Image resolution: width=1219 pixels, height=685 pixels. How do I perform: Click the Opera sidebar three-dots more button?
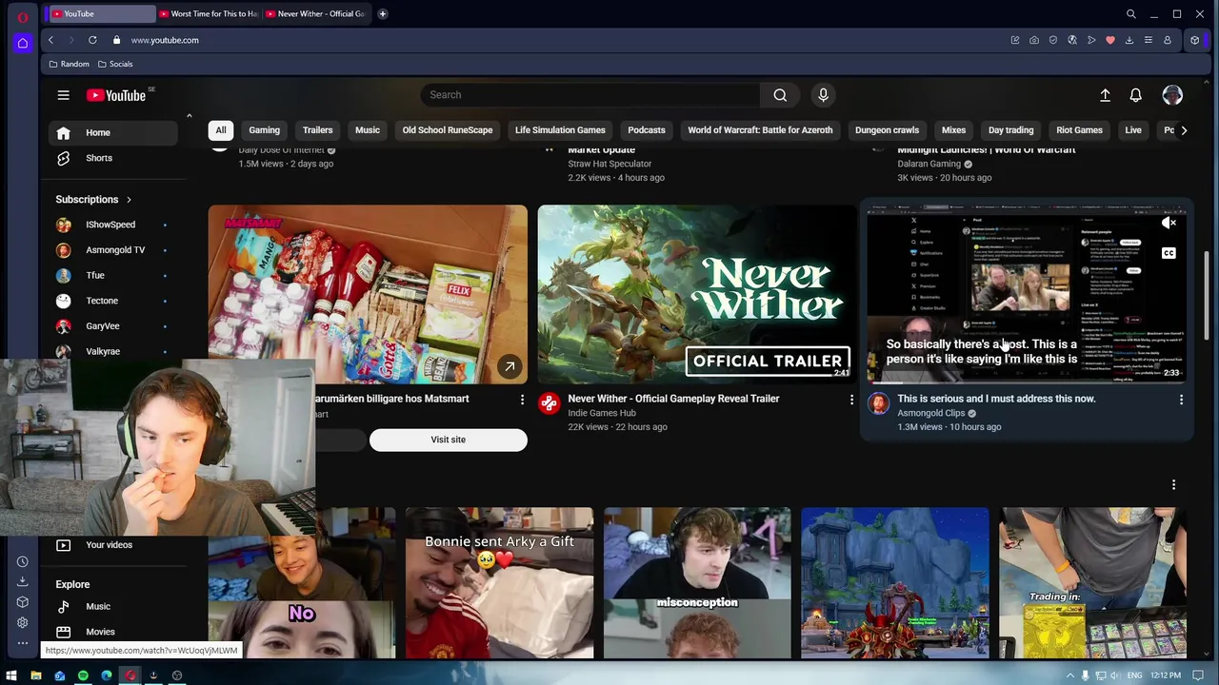click(23, 644)
